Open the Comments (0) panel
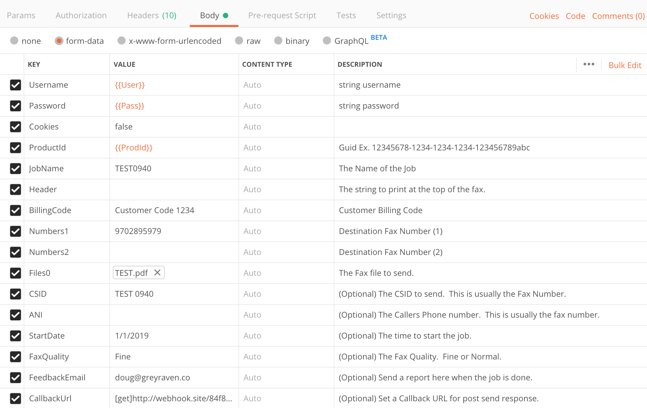Viewport: 647px width, 408px height. point(618,16)
